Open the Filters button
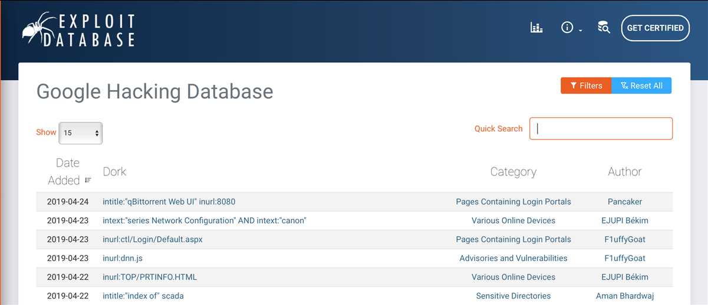708x305 pixels. [x=586, y=85]
